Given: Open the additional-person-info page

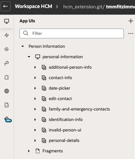Looking at the screenshot, I should [x=70, y=67].
